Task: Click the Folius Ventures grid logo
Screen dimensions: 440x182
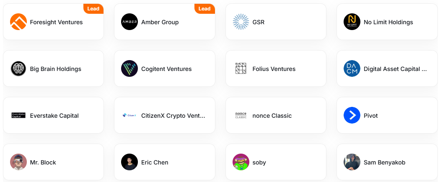Action: click(x=241, y=68)
